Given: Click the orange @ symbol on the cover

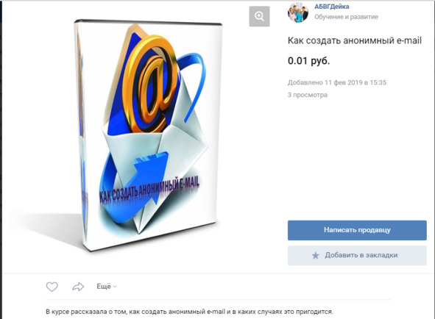Looking at the screenshot, I should click(x=150, y=83).
